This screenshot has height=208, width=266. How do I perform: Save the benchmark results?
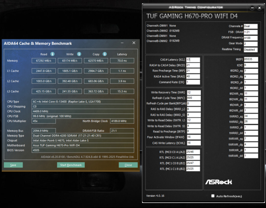coord(13,165)
